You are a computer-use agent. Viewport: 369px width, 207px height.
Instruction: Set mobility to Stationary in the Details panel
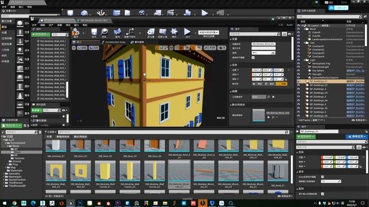click(270, 84)
